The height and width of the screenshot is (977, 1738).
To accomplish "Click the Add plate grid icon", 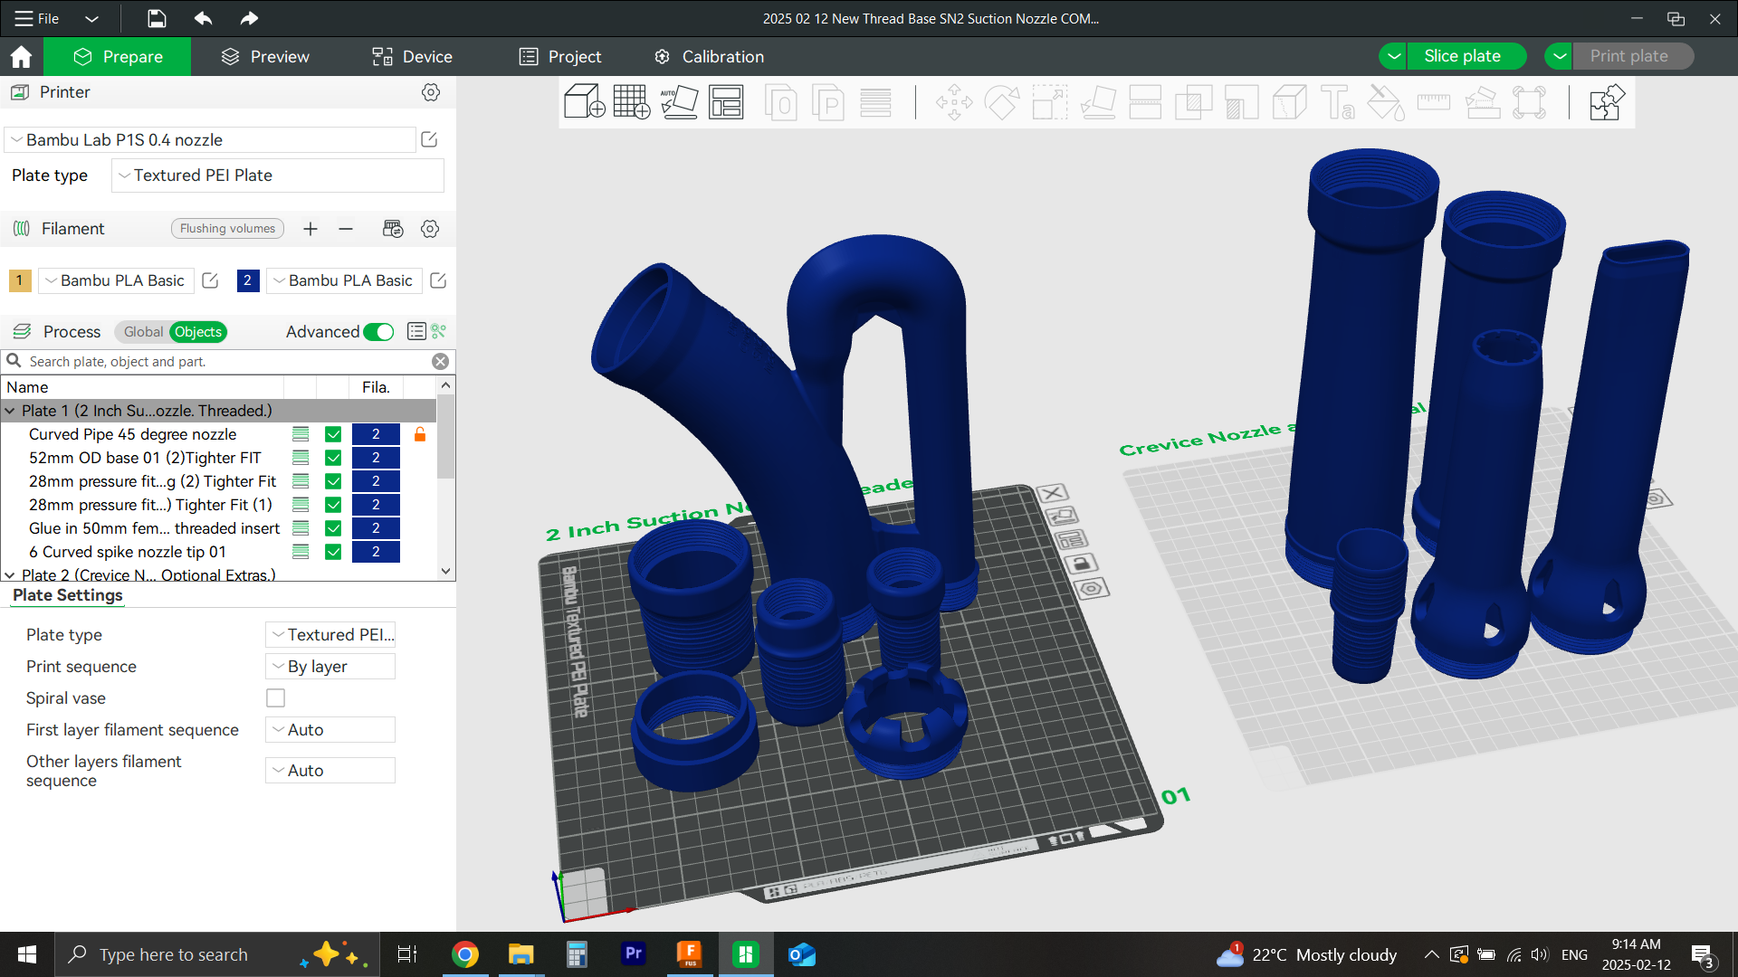I will pyautogui.click(x=632, y=102).
